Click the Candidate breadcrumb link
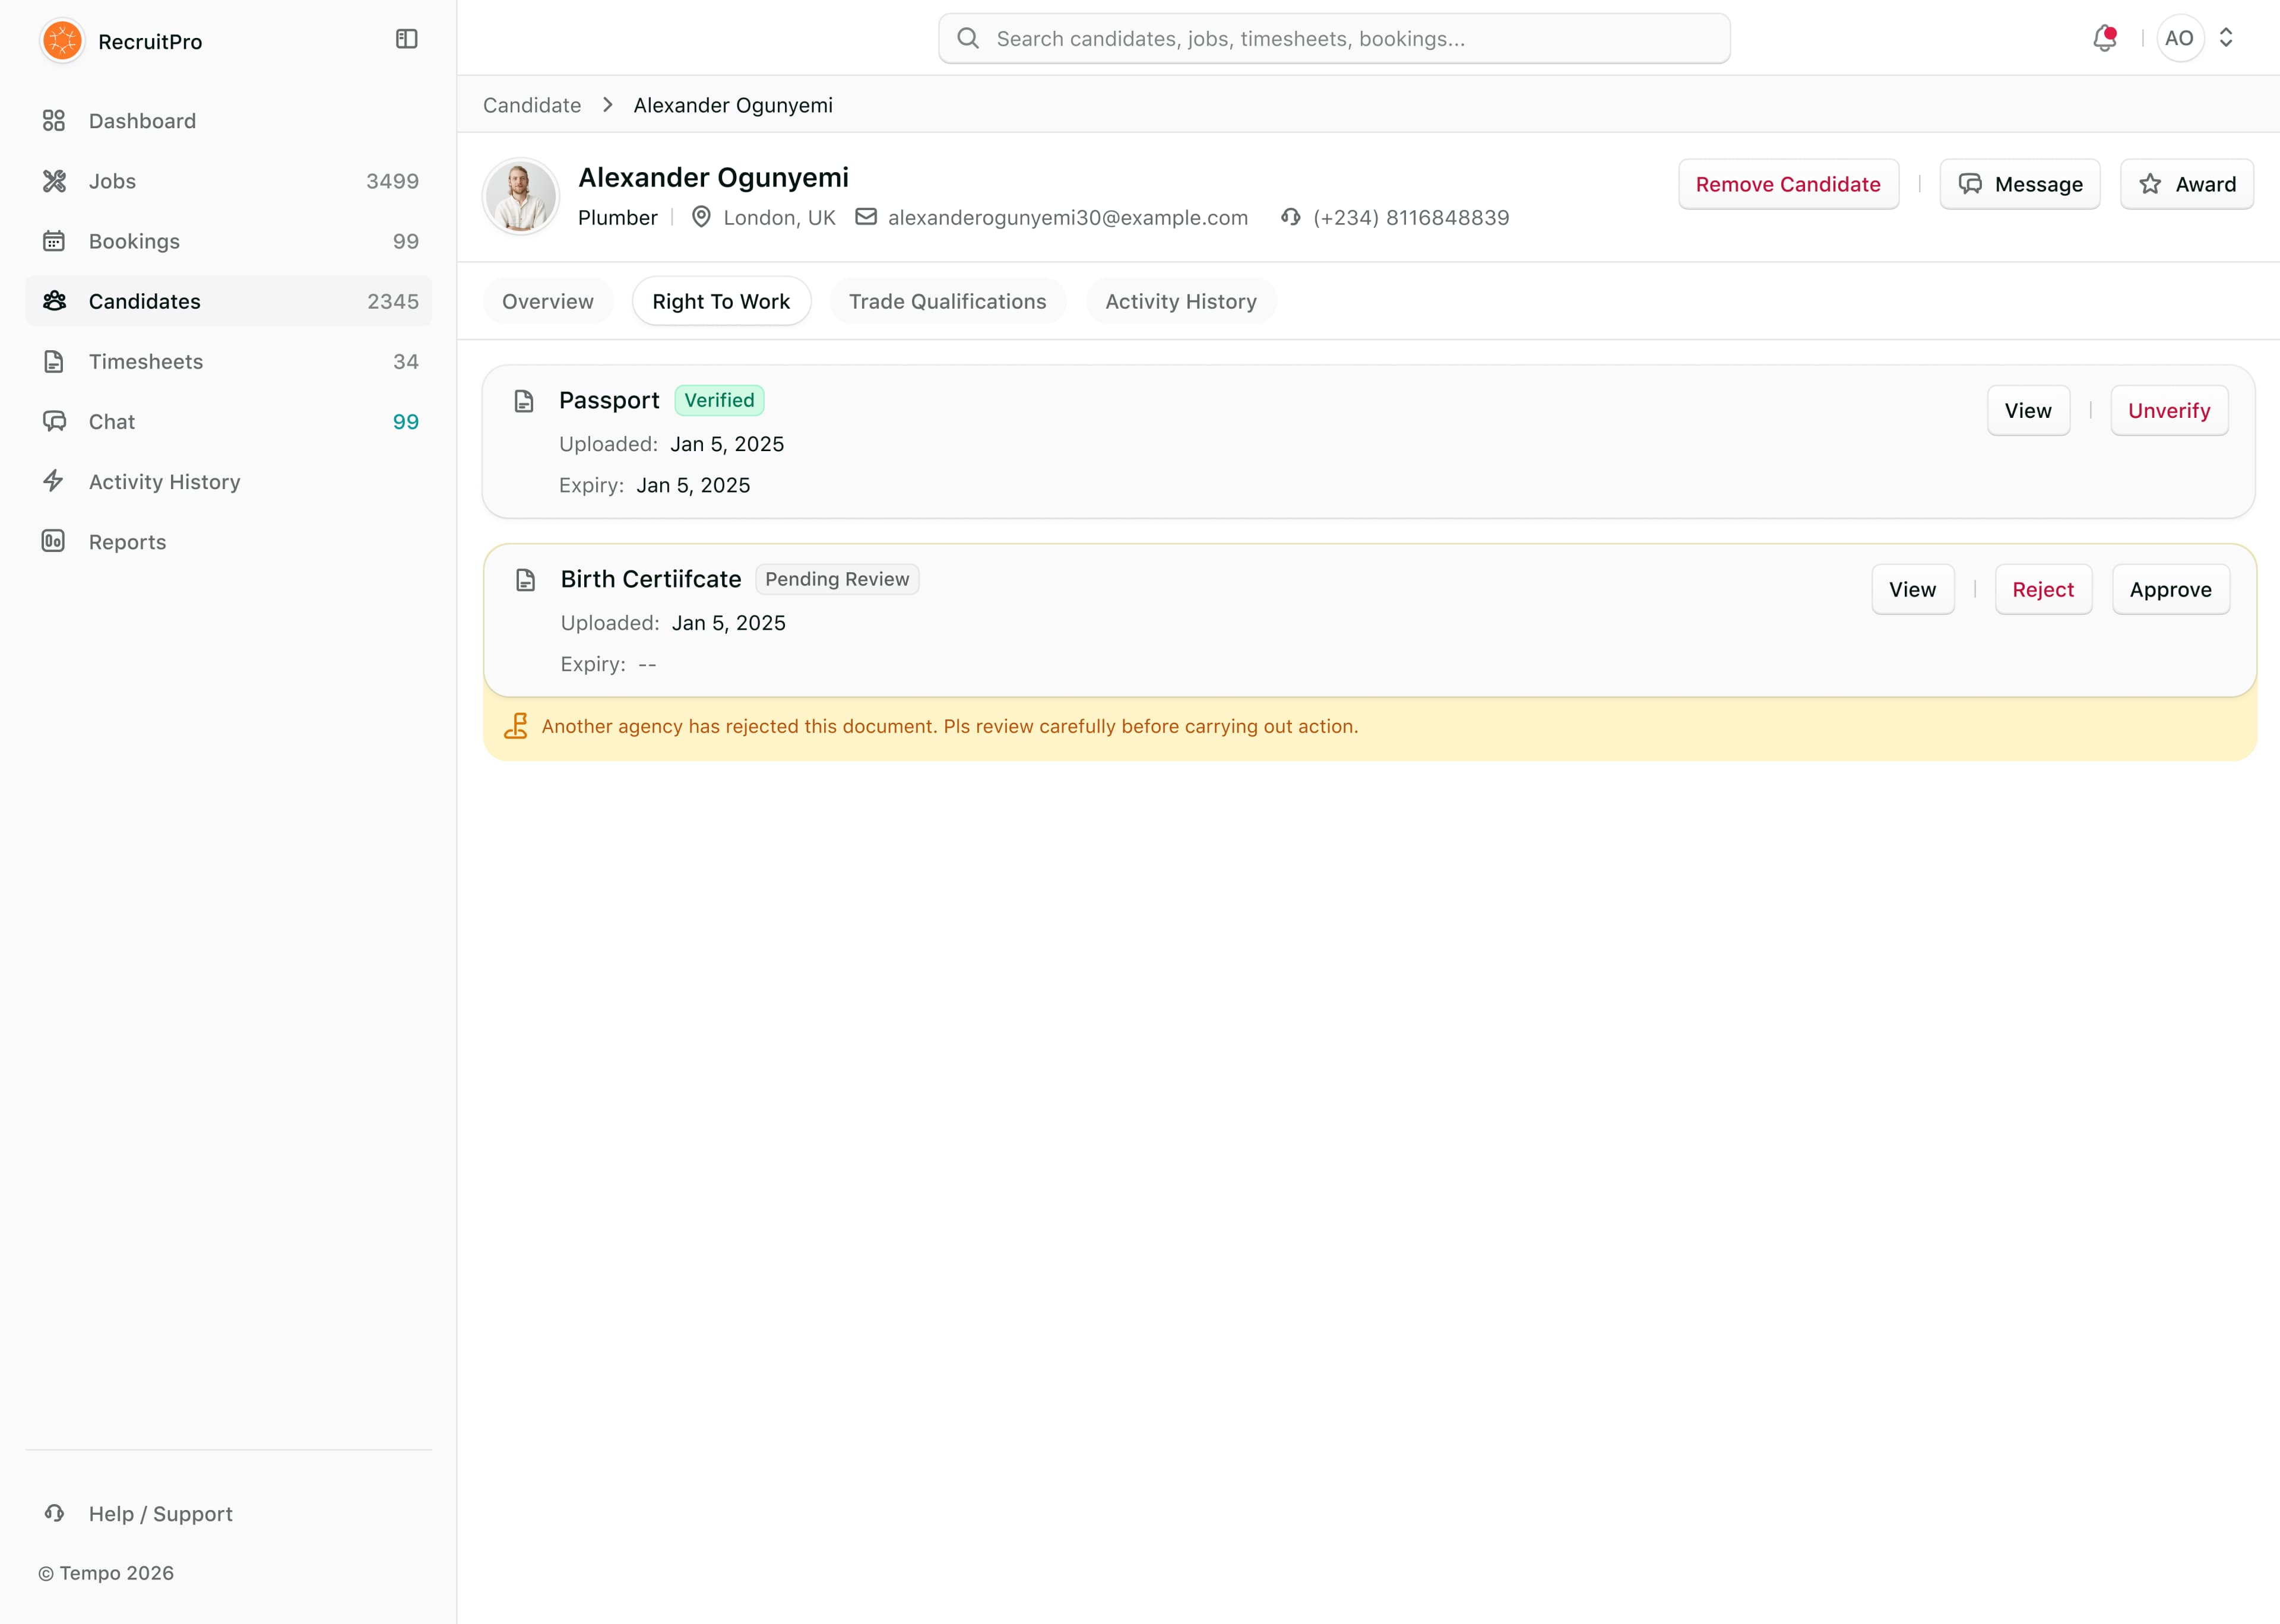Screen dimensions: 2280x1624 point(532,105)
